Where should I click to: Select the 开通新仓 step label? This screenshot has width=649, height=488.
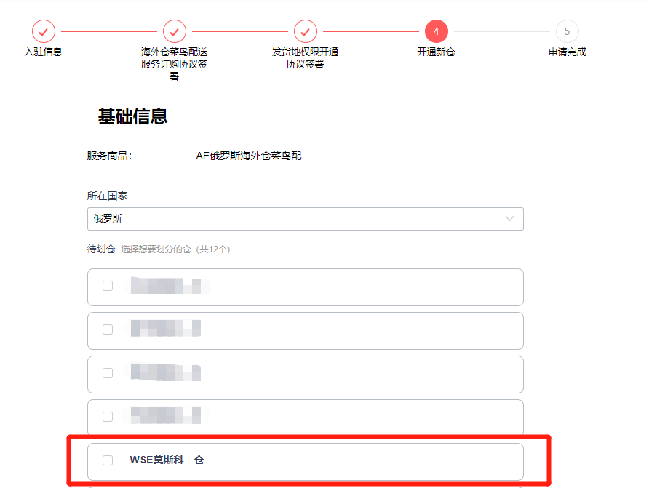click(436, 52)
